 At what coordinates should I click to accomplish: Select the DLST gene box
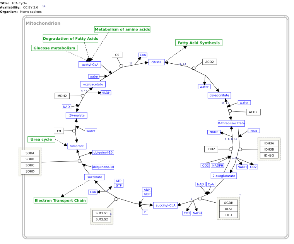point(229,209)
